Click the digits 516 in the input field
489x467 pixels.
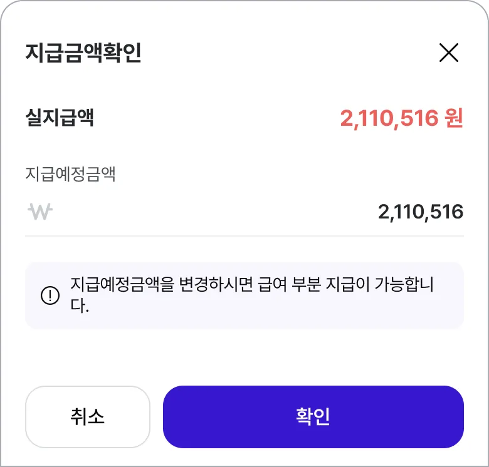click(x=448, y=212)
